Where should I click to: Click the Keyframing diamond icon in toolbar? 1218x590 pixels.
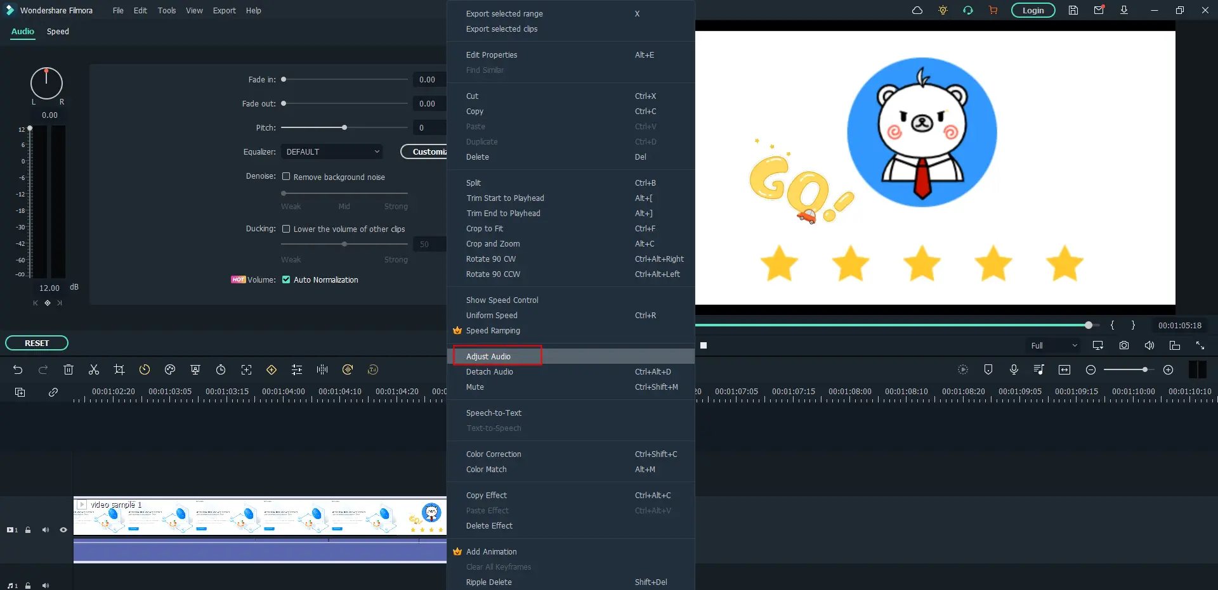coord(272,369)
